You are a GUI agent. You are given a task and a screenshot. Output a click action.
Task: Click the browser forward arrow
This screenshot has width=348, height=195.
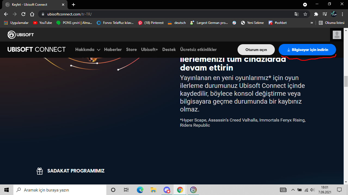point(15,14)
